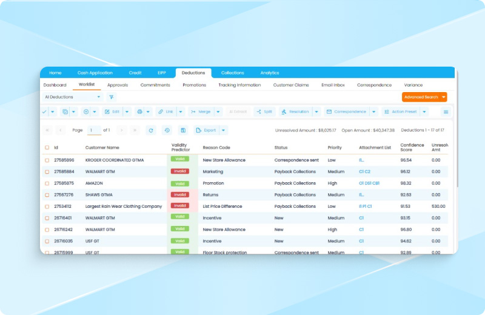Switch to the Dashboard sub-tab
Viewport: 485px width, 315px height.
click(x=55, y=85)
